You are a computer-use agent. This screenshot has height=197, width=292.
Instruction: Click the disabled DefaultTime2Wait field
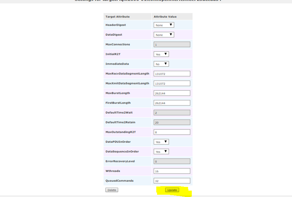point(172,113)
